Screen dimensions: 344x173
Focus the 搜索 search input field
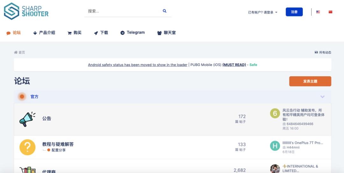(x=124, y=11)
